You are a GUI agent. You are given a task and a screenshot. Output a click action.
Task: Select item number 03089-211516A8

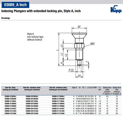[x=58, y=113]
